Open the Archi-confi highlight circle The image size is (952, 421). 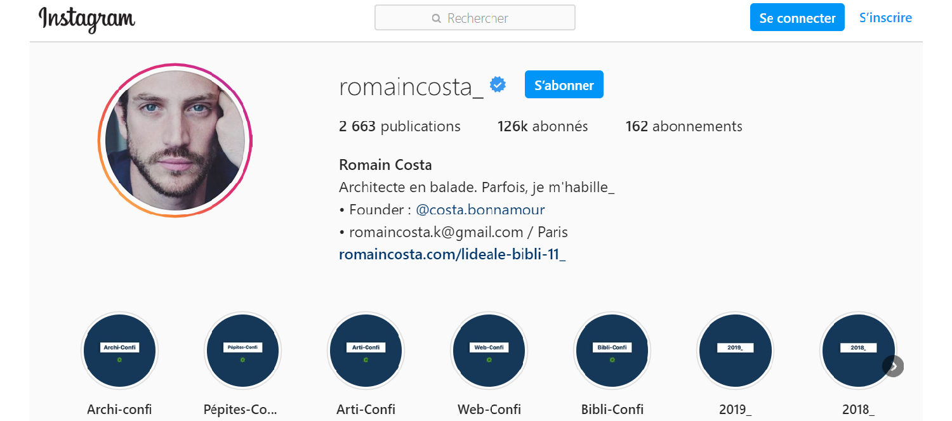pyautogui.click(x=119, y=350)
